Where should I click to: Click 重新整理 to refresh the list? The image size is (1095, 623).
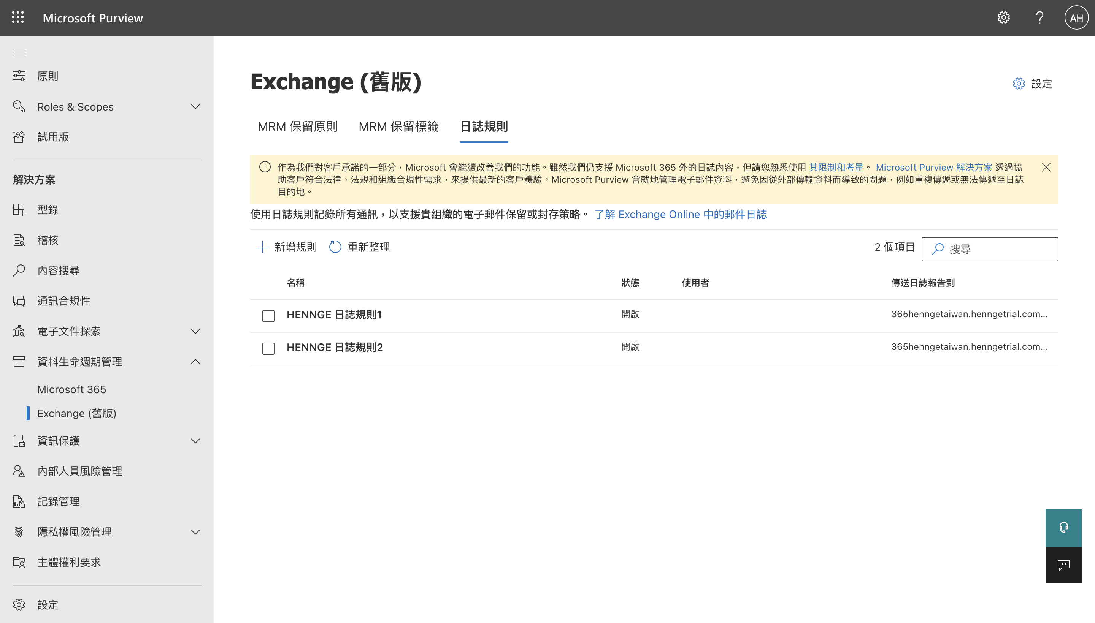(x=359, y=247)
